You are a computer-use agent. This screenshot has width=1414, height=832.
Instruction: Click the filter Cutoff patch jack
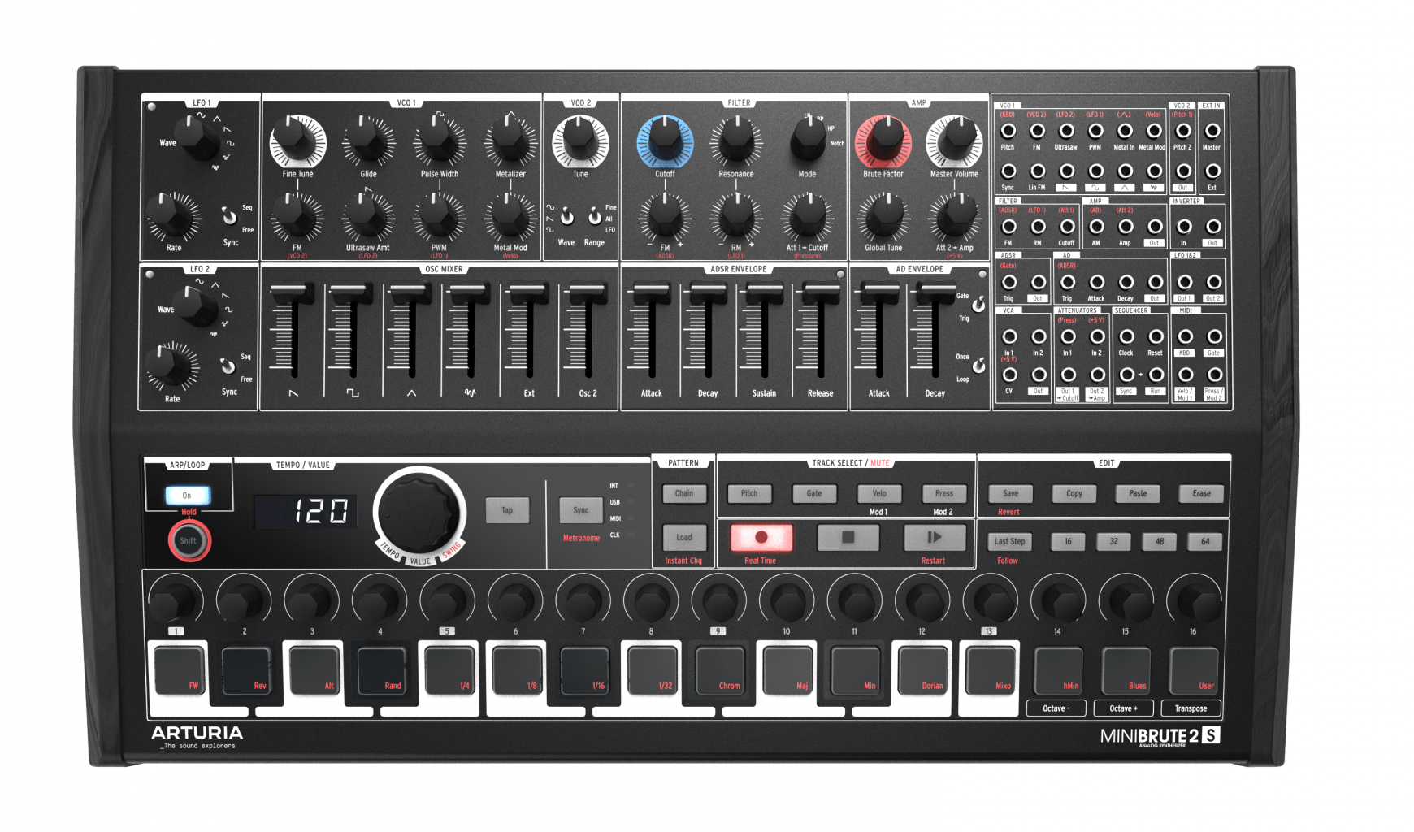[x=1066, y=227]
